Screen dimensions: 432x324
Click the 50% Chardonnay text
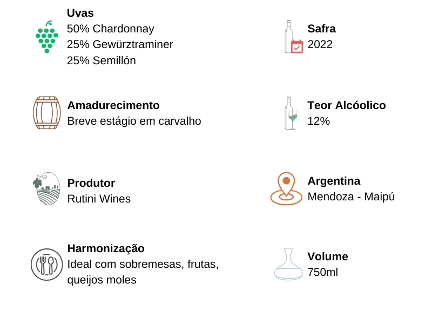(111, 29)
